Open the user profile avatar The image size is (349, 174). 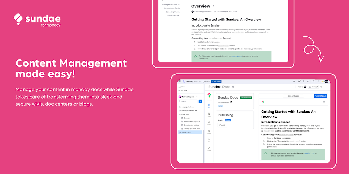[326, 81]
